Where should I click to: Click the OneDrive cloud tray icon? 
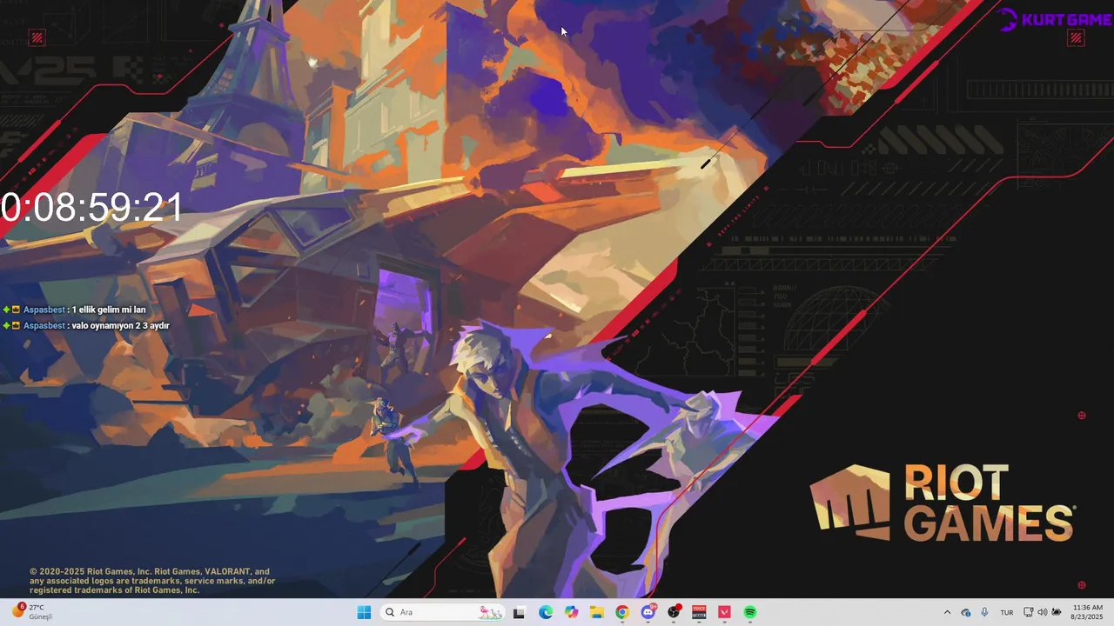[966, 612]
